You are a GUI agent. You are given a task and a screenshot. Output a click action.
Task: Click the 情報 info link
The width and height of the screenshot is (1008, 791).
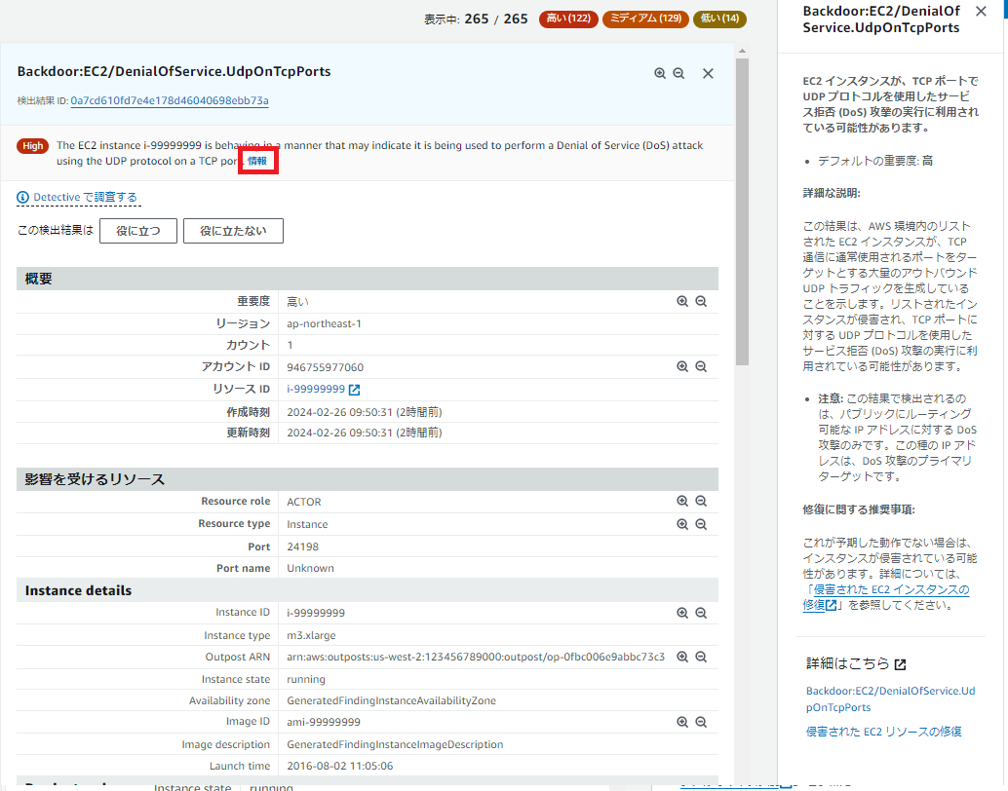point(257,161)
